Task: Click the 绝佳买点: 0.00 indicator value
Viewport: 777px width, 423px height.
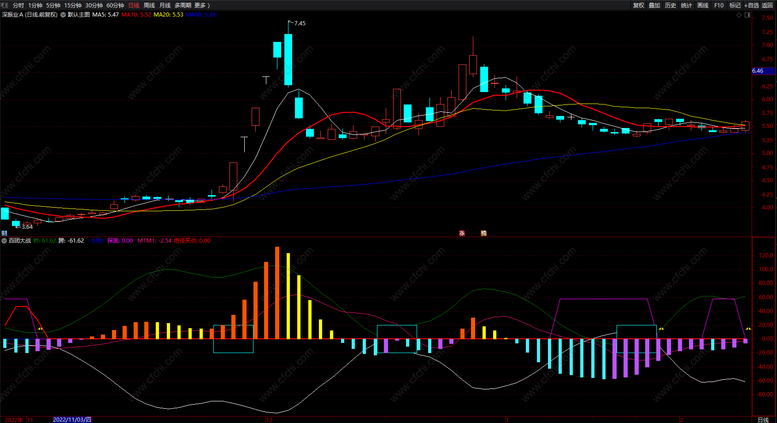Action: 192,241
